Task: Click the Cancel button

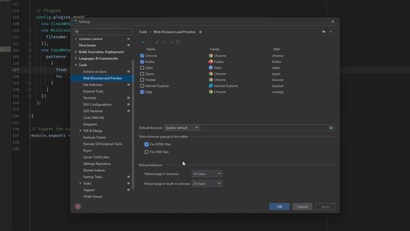Action: tap(302, 207)
